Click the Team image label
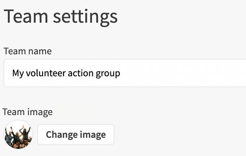Screen dimensions: 246x156 28,112
